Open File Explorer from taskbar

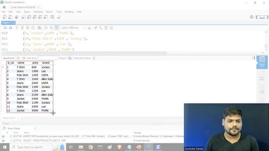(x=81, y=147)
